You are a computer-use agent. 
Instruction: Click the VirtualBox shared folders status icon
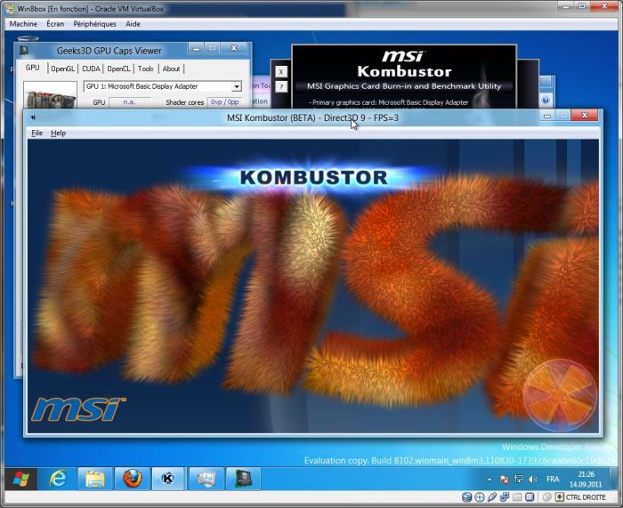click(x=517, y=496)
